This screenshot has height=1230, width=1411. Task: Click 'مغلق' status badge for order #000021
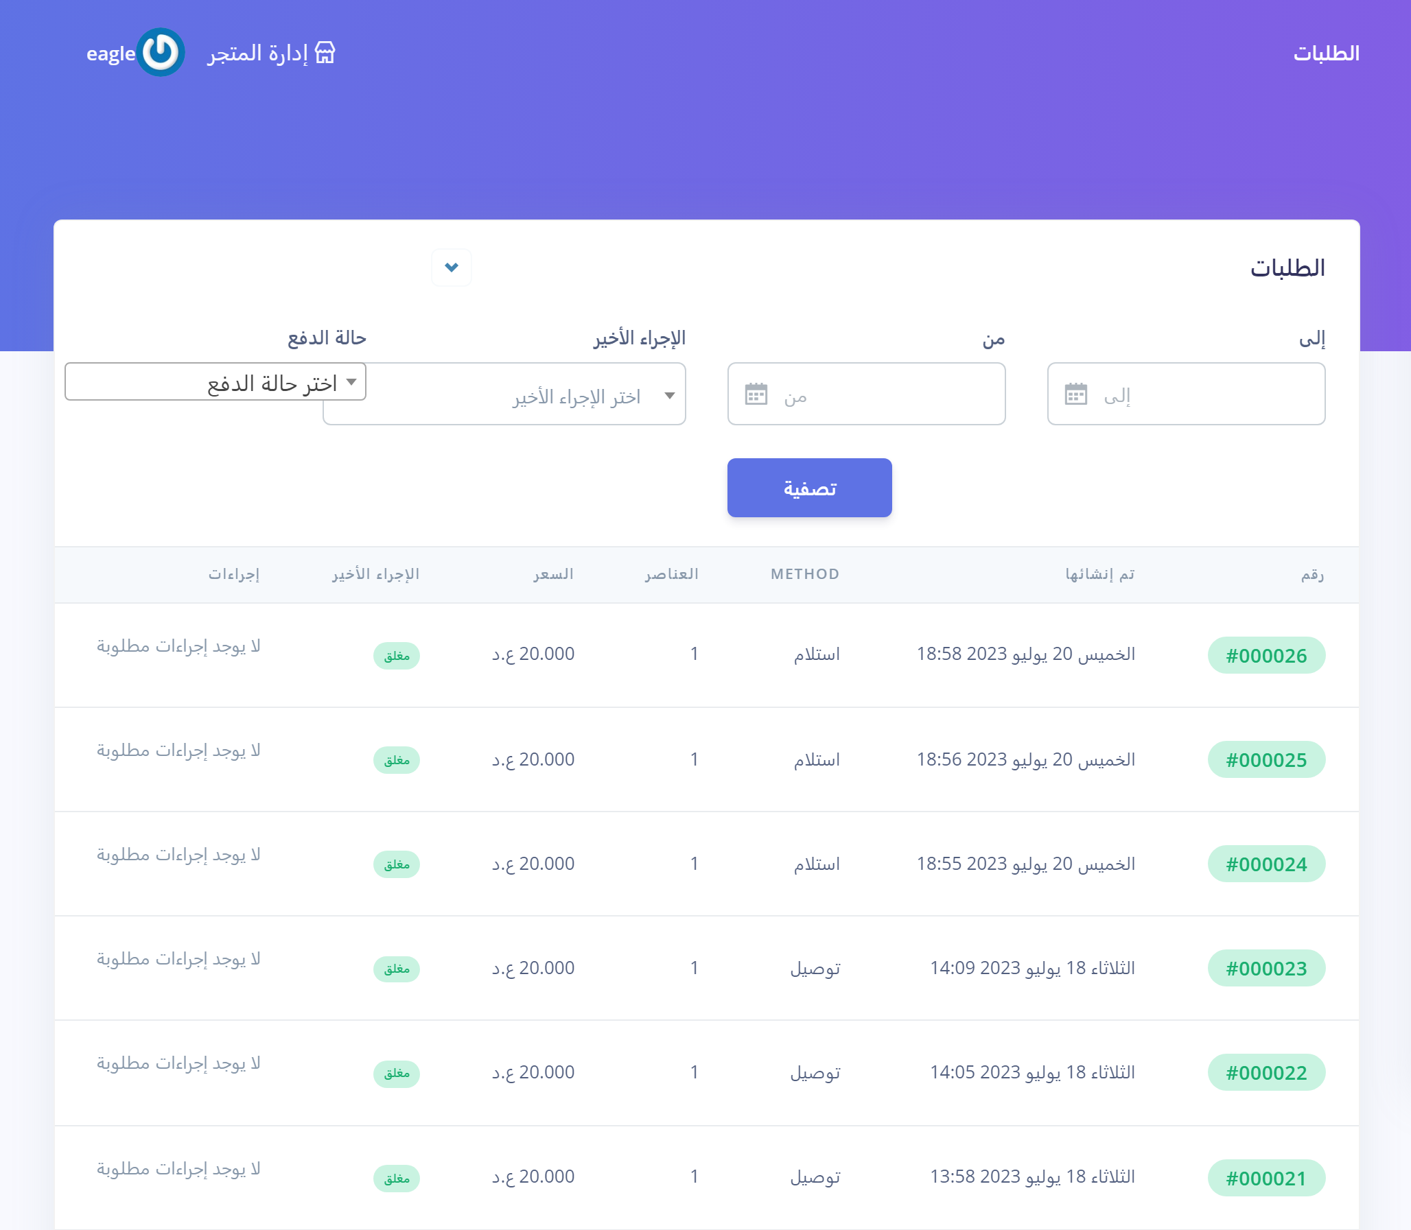pos(396,1178)
